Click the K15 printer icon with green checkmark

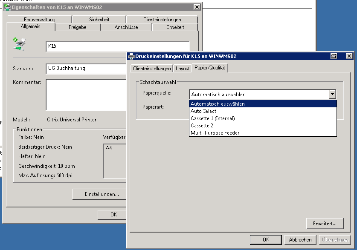[19, 44]
